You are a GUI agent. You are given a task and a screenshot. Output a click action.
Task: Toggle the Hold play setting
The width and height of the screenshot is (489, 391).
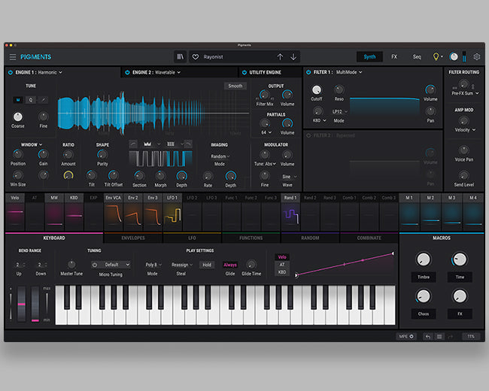[207, 265]
